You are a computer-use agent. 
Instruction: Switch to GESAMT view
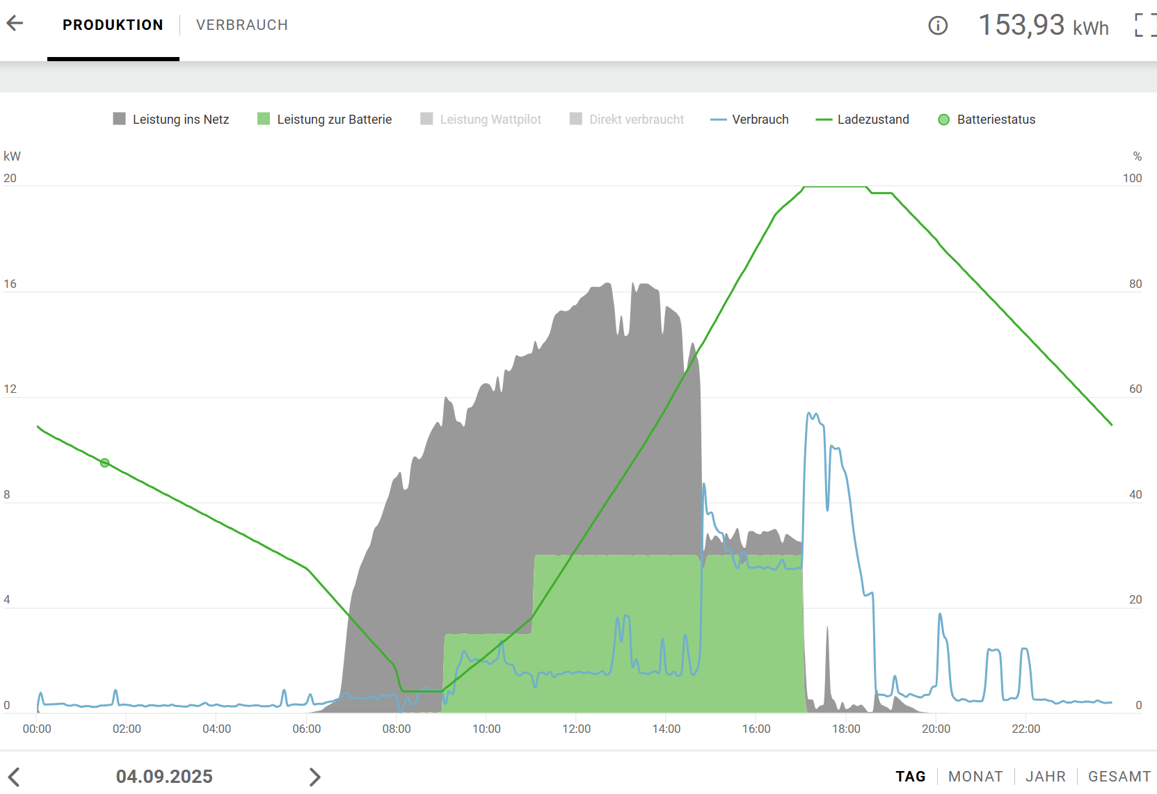click(1119, 777)
